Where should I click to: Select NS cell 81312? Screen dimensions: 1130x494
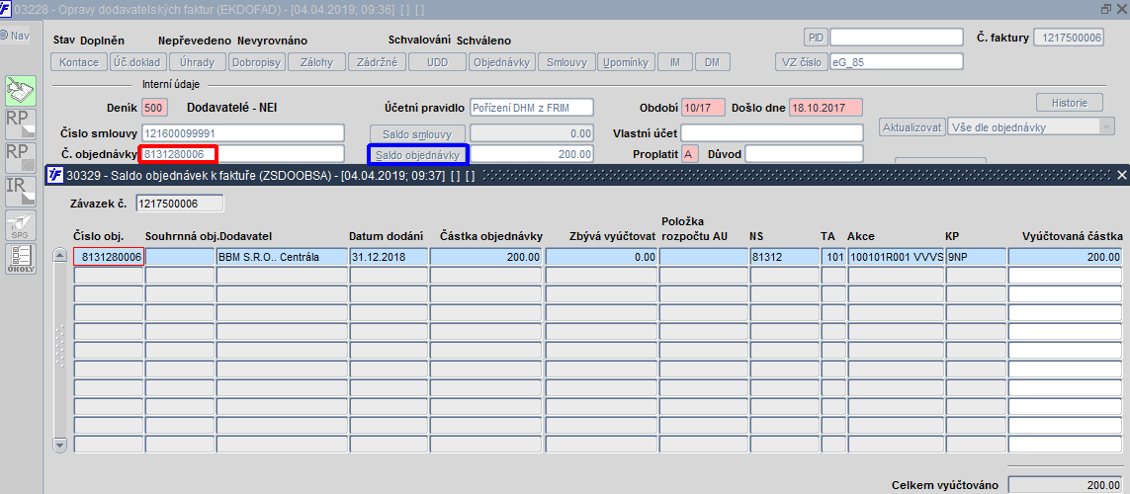click(x=783, y=256)
